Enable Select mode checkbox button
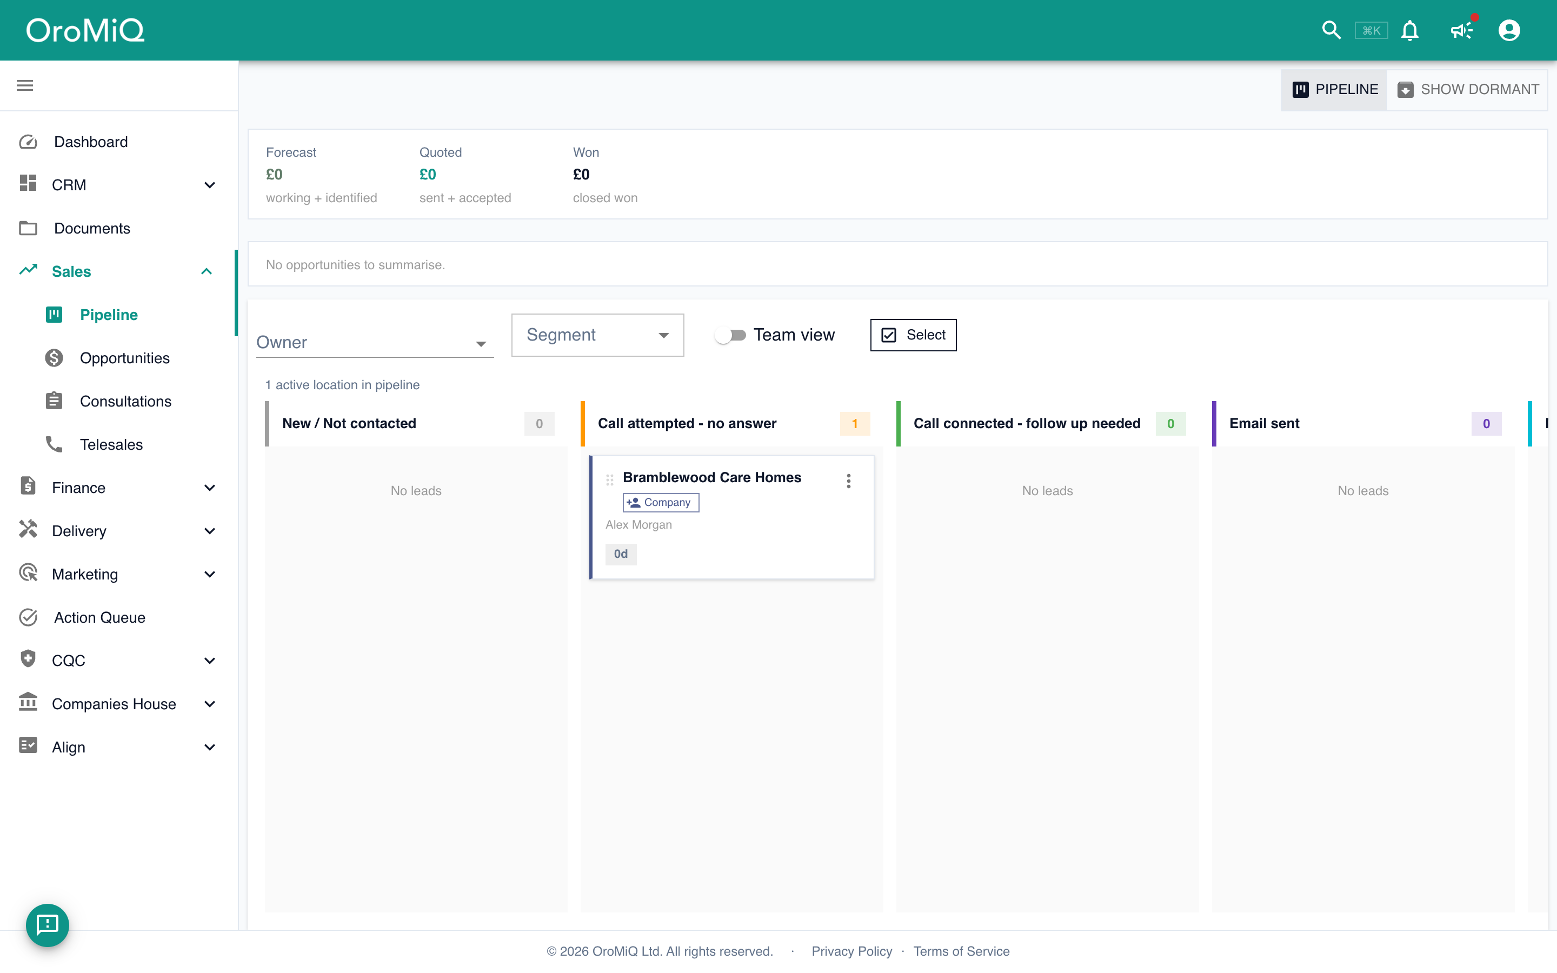1557x973 pixels. click(x=913, y=335)
